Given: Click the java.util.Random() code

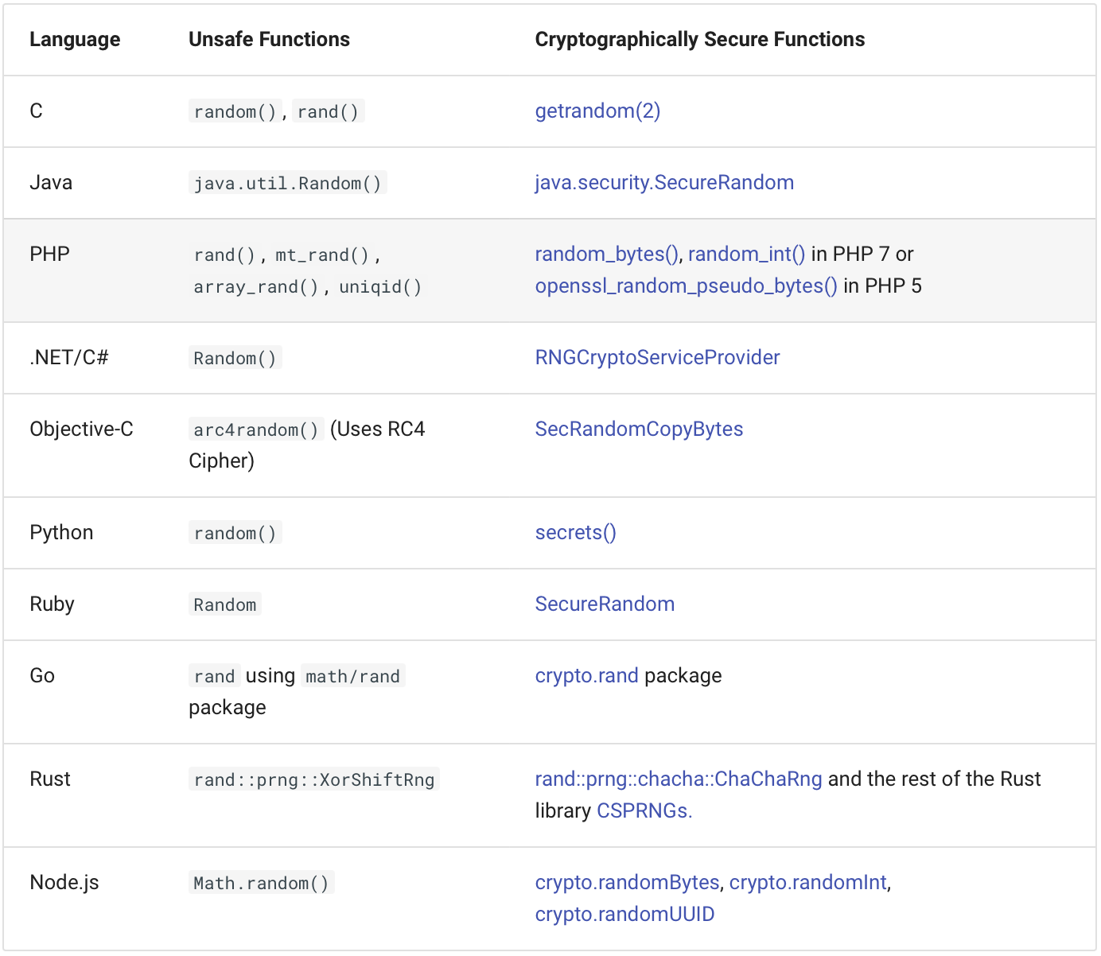Looking at the screenshot, I should [288, 183].
